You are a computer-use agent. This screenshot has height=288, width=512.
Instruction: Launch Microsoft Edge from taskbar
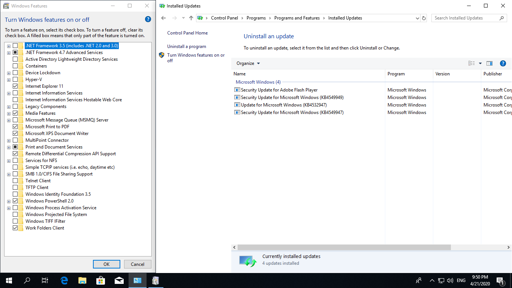point(64,280)
